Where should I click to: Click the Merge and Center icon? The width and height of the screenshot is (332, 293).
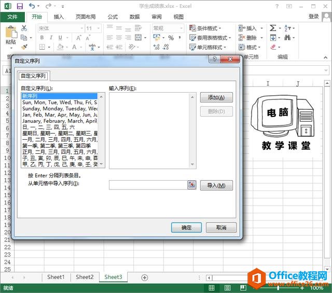pos(139,38)
